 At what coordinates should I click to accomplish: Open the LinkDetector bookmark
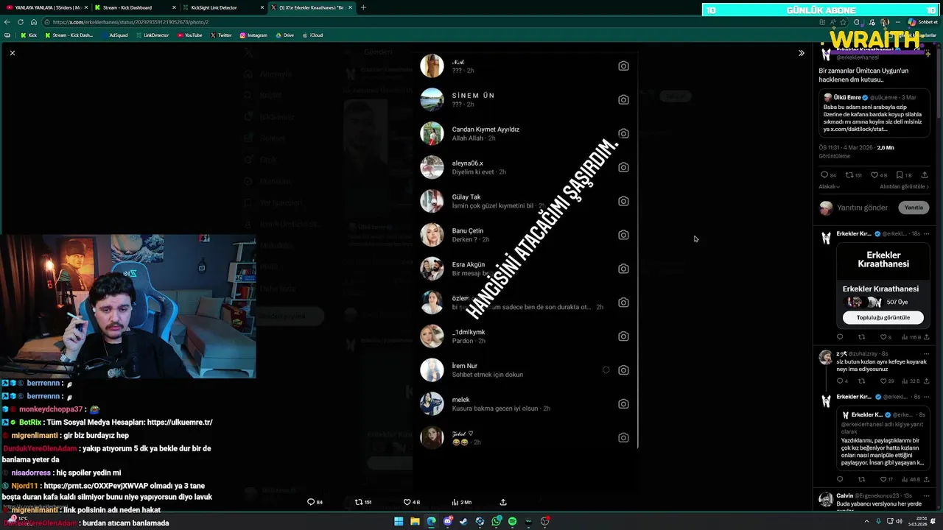[152, 35]
